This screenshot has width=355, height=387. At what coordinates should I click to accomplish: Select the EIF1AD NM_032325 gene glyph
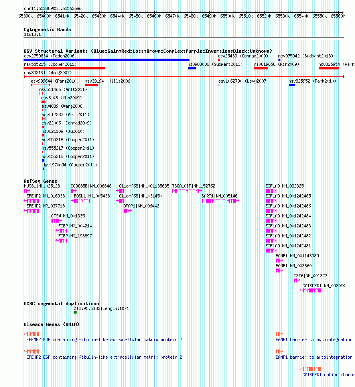click(x=271, y=191)
